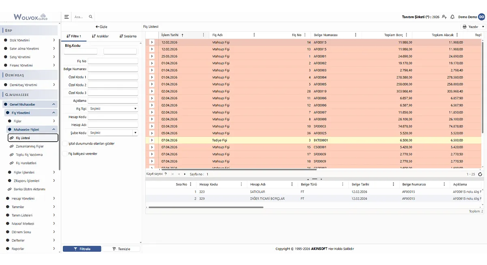The height and width of the screenshot is (265, 487).
Task: Open İşlem Tarihi column options menu
Action: point(203,35)
